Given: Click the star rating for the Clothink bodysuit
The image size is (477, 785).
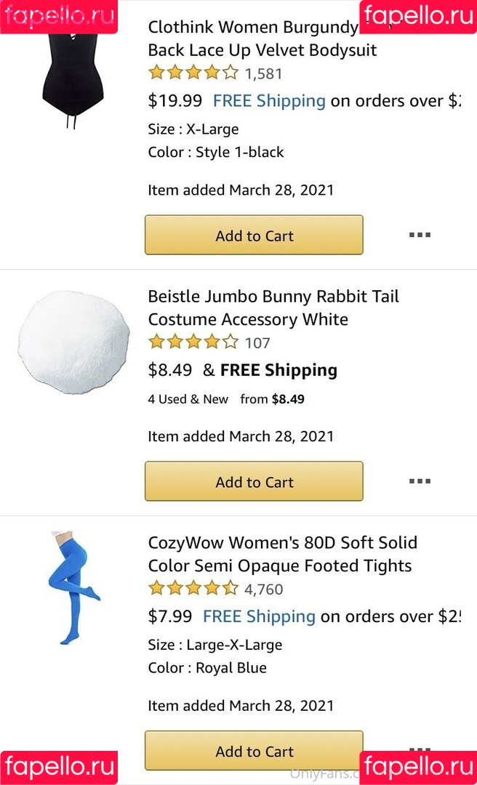Looking at the screenshot, I should (x=193, y=73).
